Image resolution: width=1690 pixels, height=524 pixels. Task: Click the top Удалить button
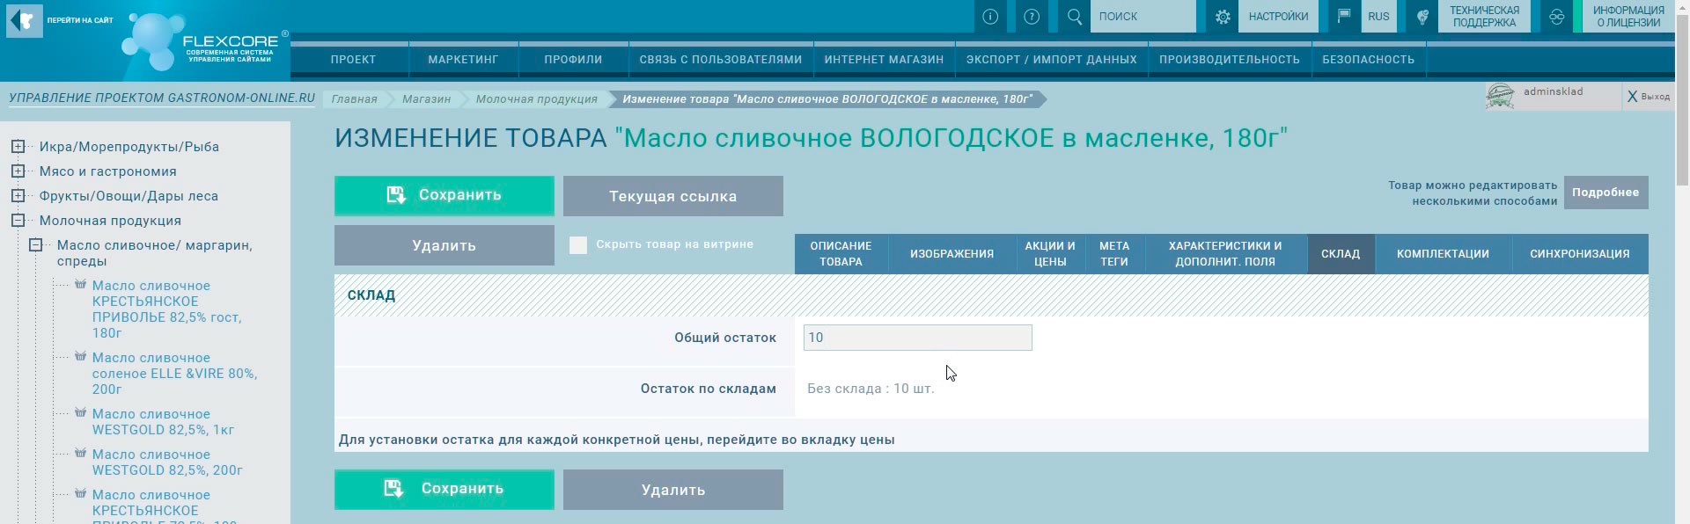445,245
